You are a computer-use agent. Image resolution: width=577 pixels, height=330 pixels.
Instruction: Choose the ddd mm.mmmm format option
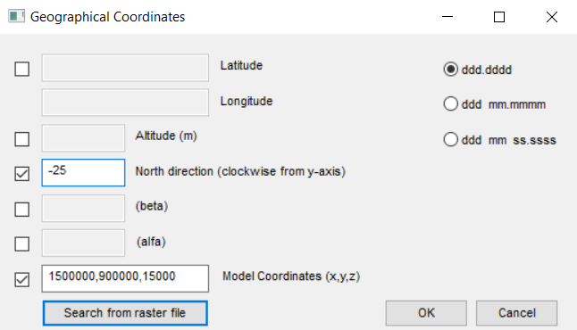tap(450, 104)
